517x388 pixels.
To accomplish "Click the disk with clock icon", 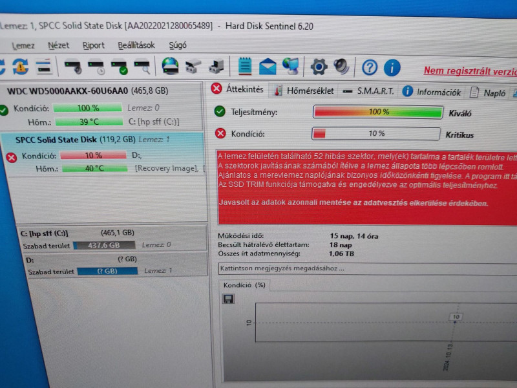I will tap(96, 67).
